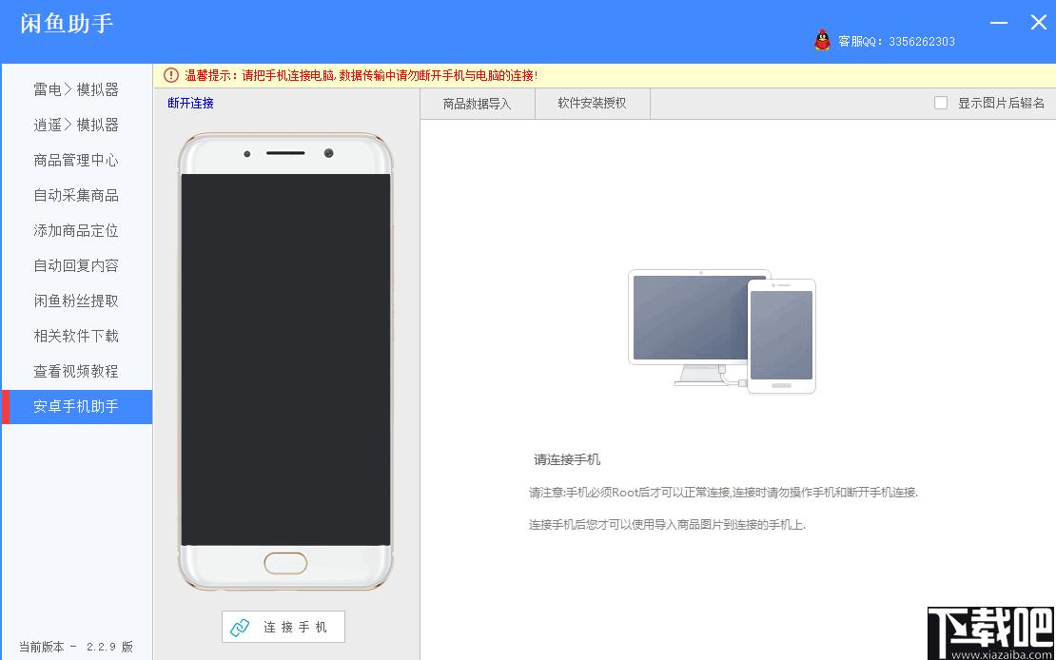Click the phone home button graphic
1056x660 pixels.
285,564
